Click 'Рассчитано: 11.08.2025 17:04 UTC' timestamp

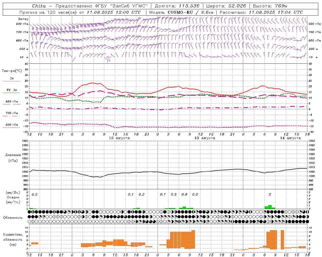(261, 12)
